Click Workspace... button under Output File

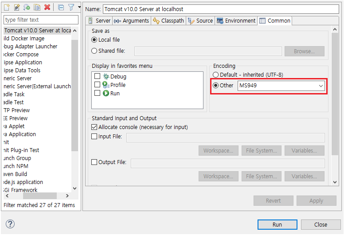coord(218,176)
